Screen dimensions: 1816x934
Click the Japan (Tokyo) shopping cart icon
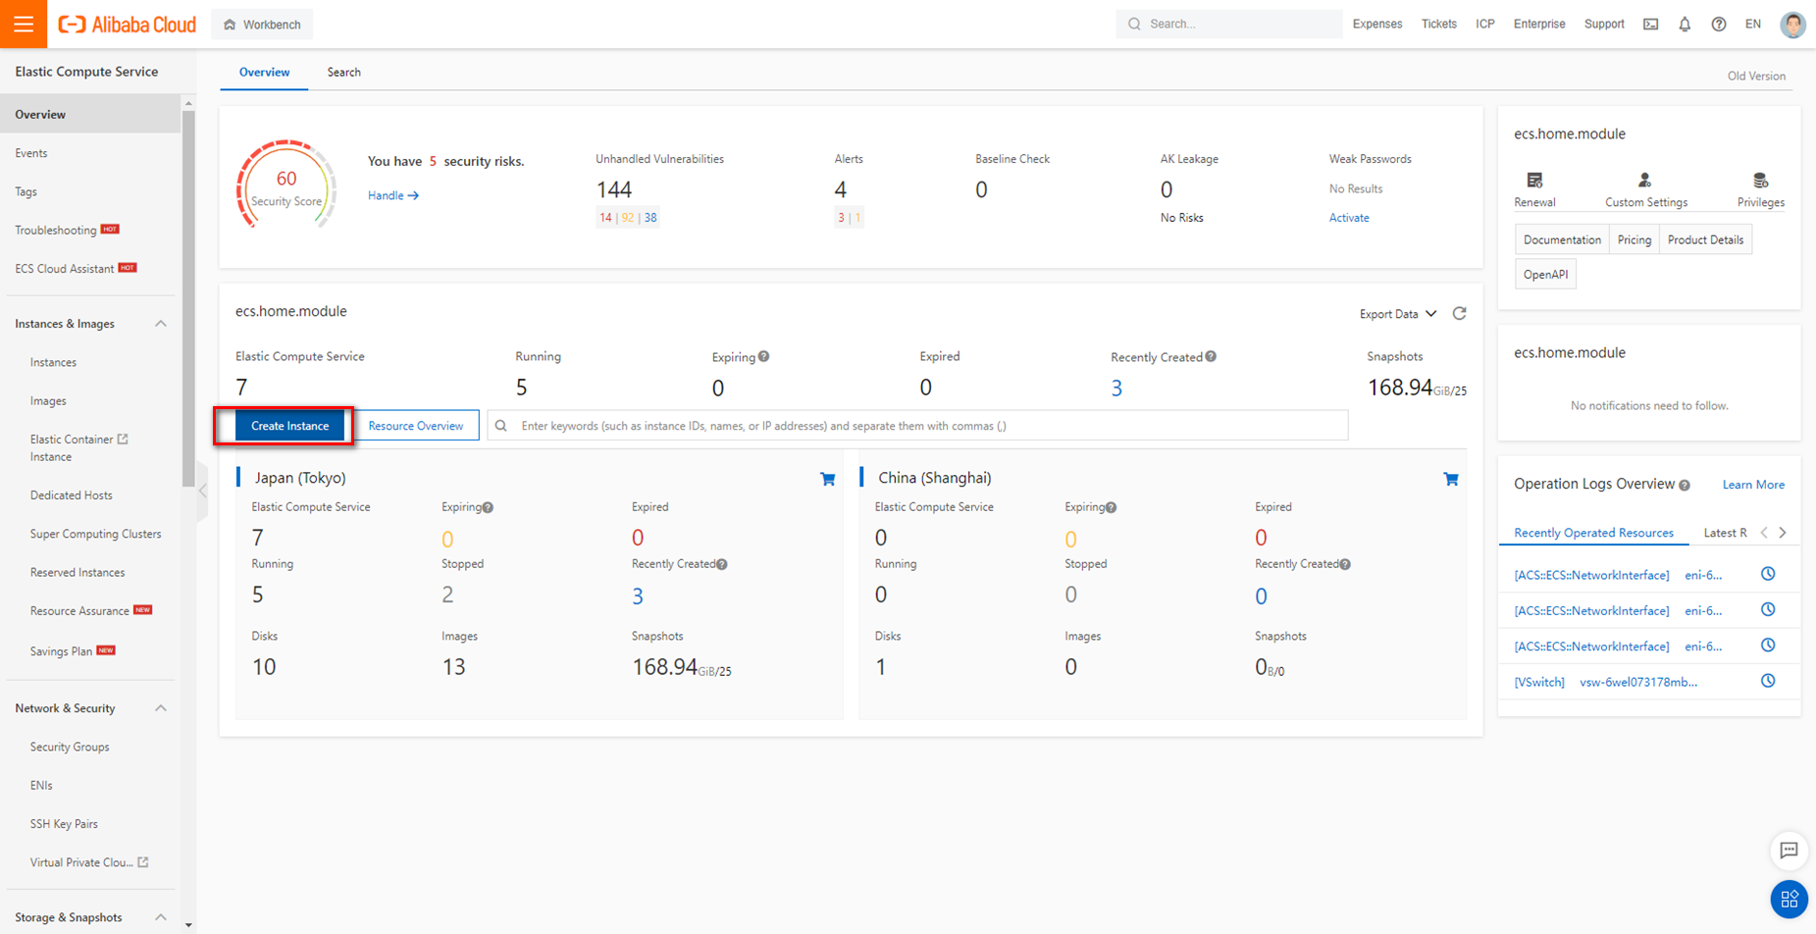pos(827,479)
